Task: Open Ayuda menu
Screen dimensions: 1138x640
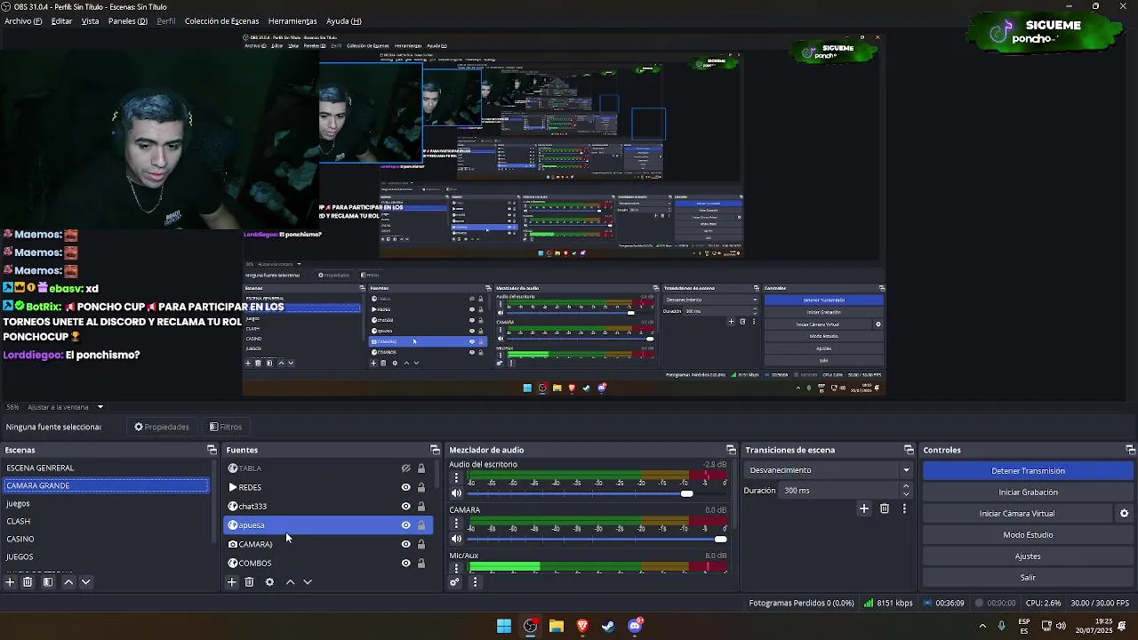Action: 343,21
